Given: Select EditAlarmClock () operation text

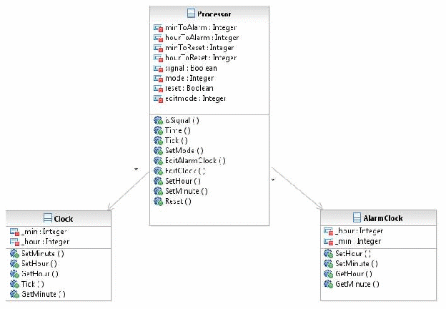Looking at the screenshot, I should click(195, 161).
